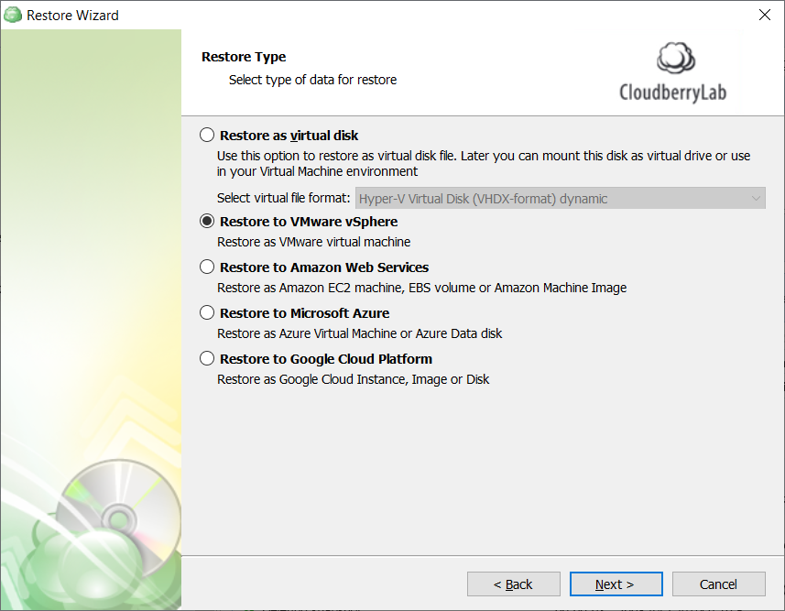Click the CloudberryLab cloud logo
This screenshot has height=611, width=785.
click(x=675, y=58)
